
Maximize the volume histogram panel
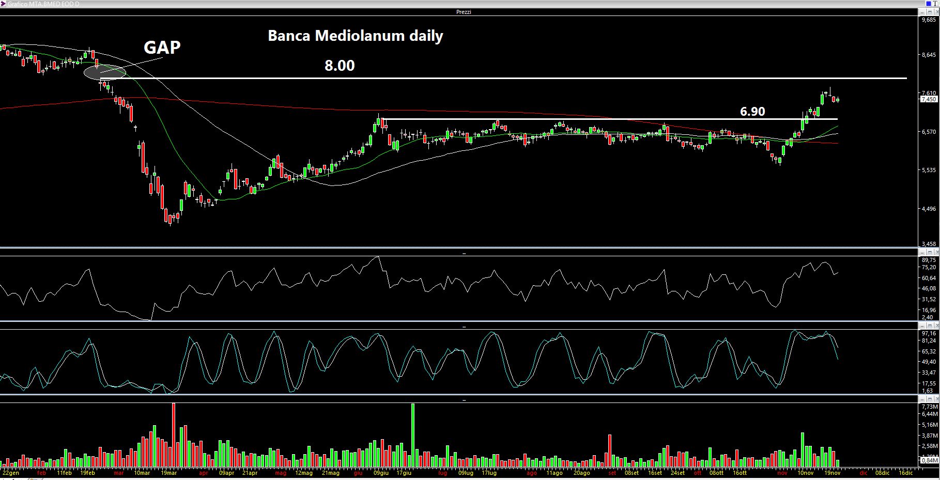[x=930, y=399]
